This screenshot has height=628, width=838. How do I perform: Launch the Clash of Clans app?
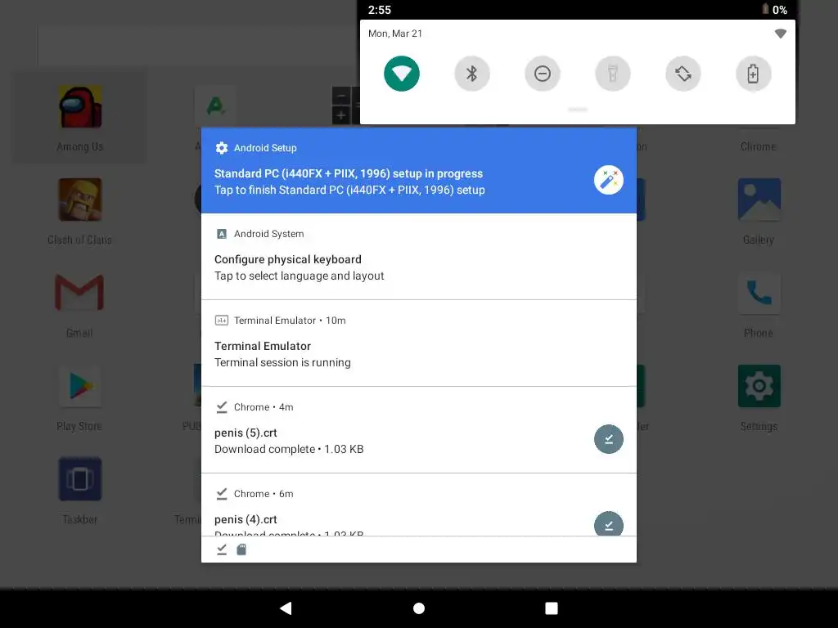(x=79, y=212)
